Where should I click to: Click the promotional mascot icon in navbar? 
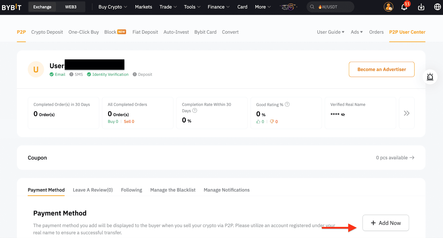[288, 7]
